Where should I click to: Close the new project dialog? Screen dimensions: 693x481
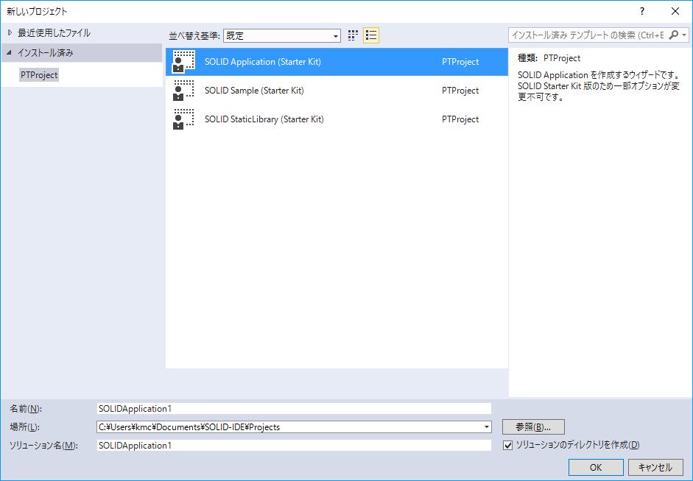[675, 11]
